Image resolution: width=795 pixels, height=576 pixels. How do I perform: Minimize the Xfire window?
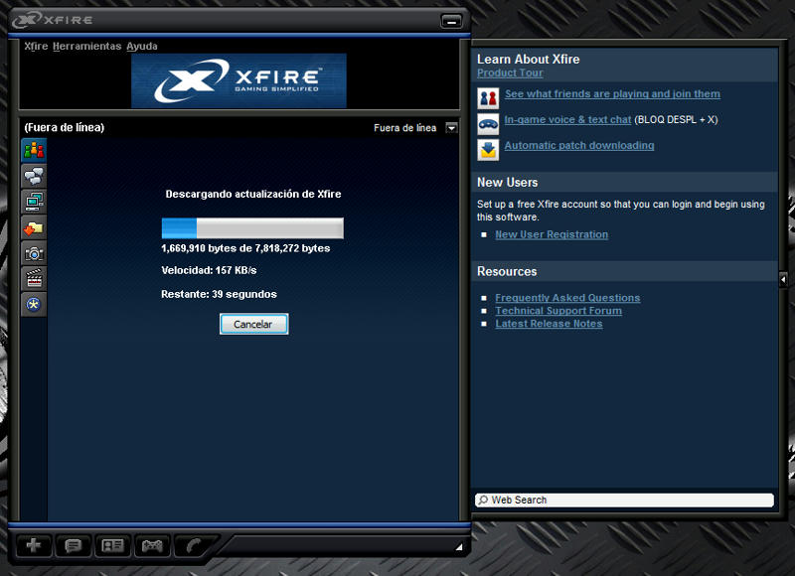(x=451, y=21)
